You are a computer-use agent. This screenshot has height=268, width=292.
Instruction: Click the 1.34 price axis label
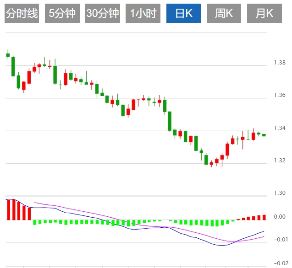[280, 128]
